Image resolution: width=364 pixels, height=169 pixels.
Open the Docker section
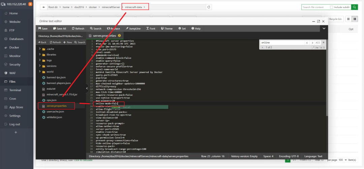(x=14, y=47)
